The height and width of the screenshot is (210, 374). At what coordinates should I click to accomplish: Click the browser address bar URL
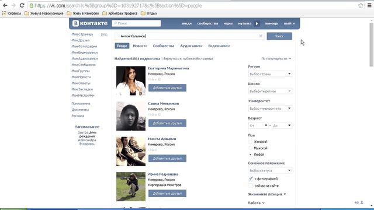pos(118,5)
